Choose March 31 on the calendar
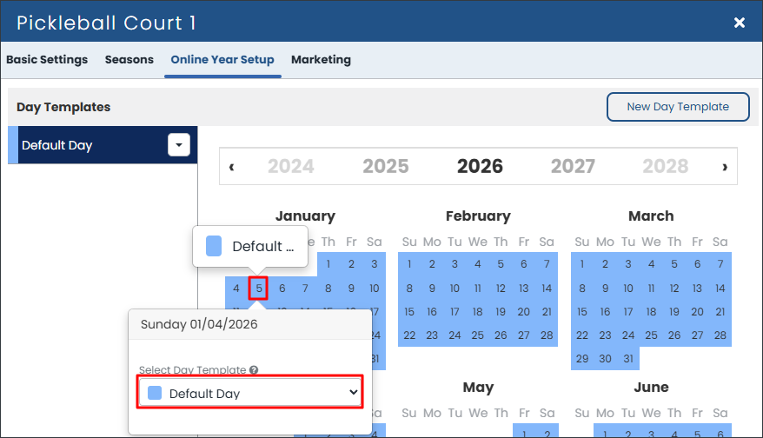Viewport: 763px width, 438px height. [628, 359]
